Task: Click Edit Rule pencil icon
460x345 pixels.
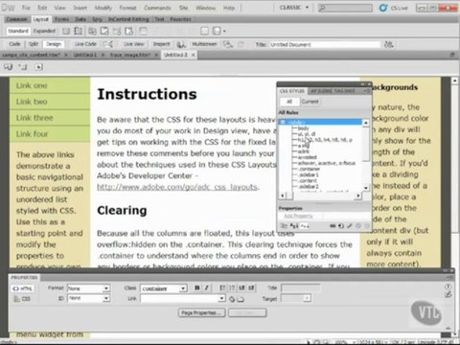Action: click(350, 226)
